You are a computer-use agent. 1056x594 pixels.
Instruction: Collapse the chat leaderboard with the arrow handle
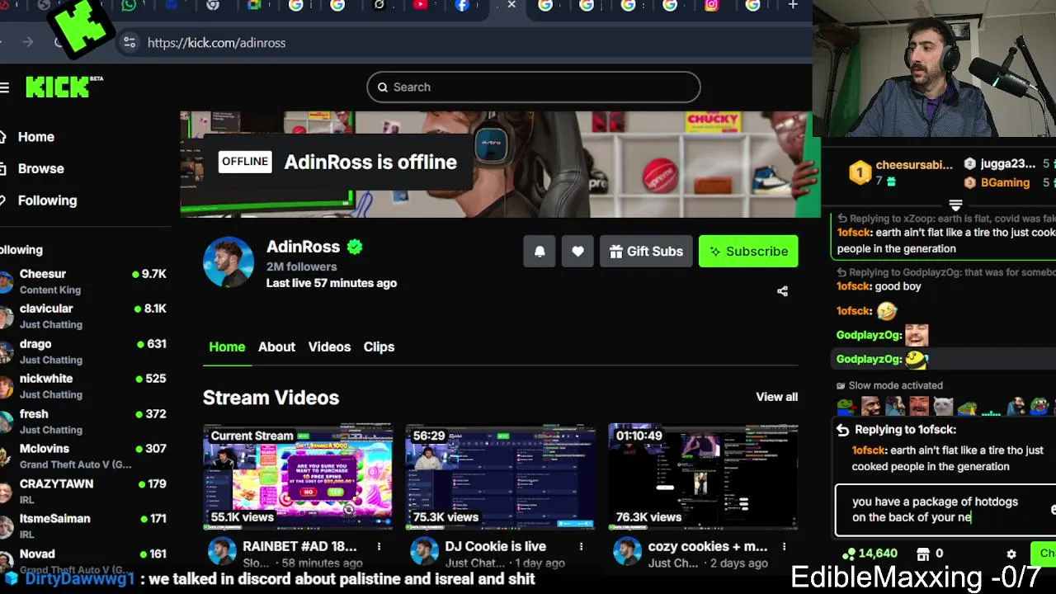pyautogui.click(x=955, y=205)
